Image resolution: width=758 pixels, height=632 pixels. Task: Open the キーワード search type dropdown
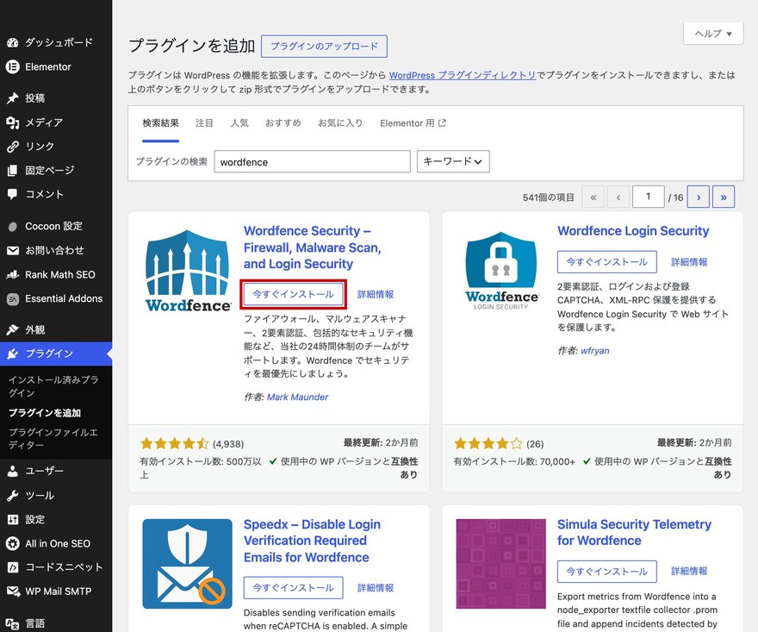(453, 161)
